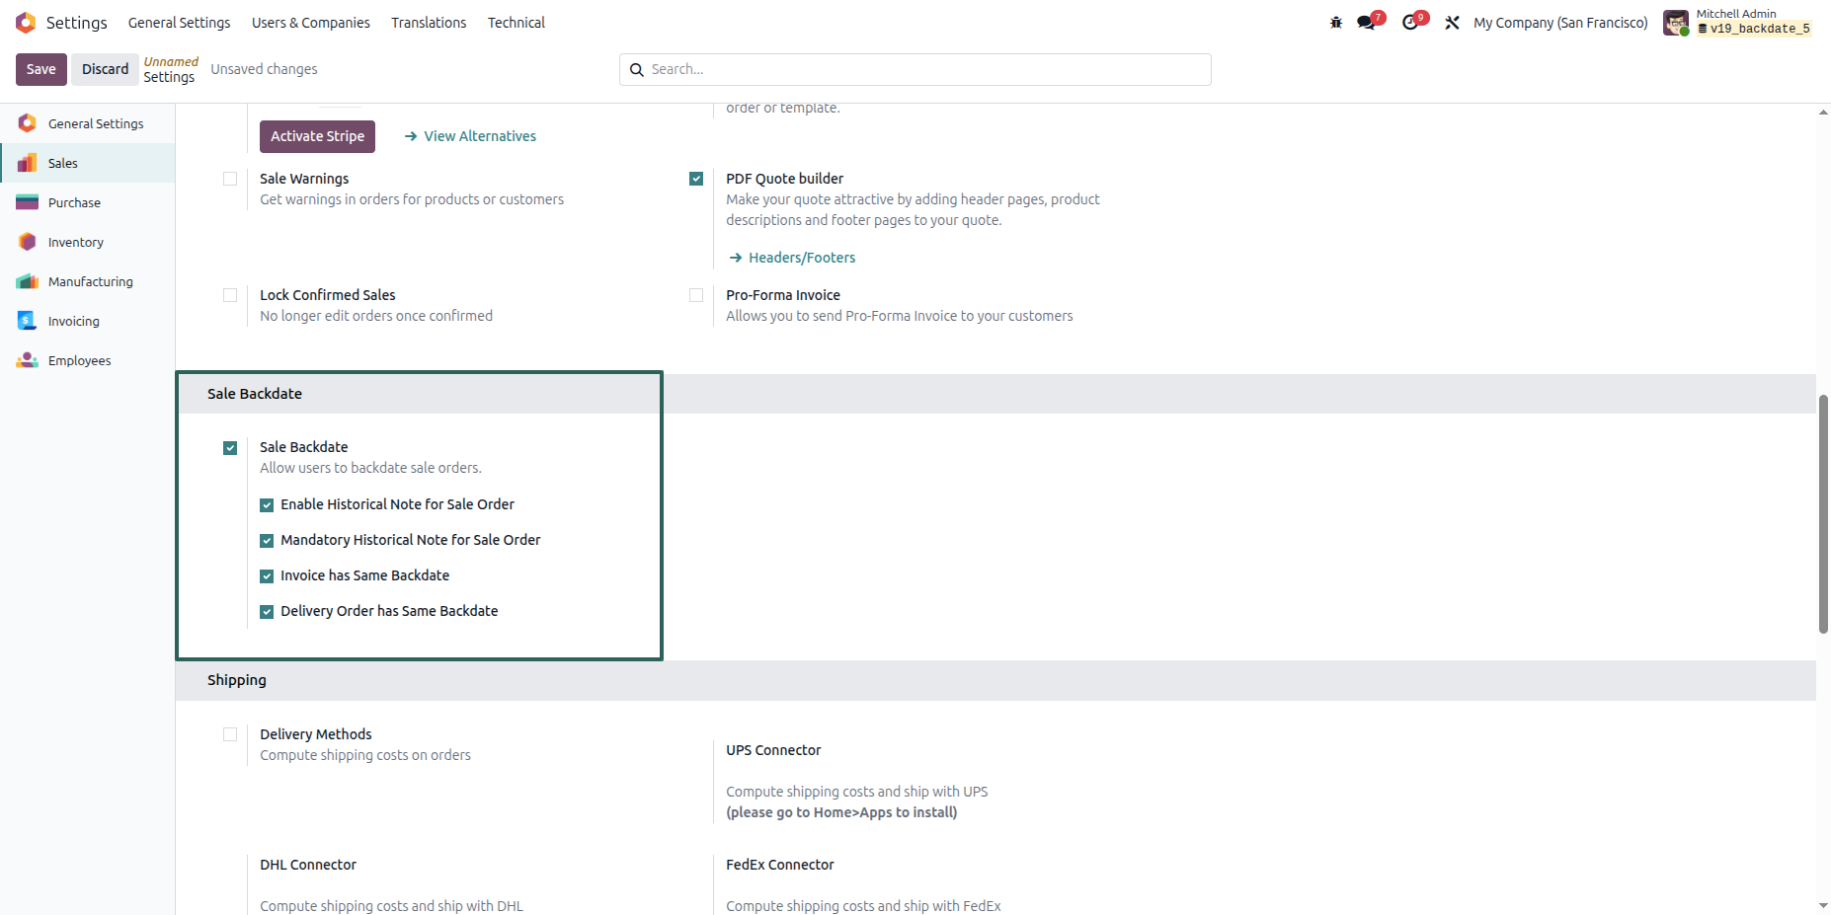
Task: Uncheck Enable Historical Note for Sale Order
Action: pos(267,505)
